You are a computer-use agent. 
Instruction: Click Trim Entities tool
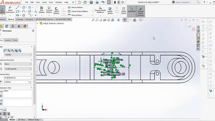coord(42,10)
